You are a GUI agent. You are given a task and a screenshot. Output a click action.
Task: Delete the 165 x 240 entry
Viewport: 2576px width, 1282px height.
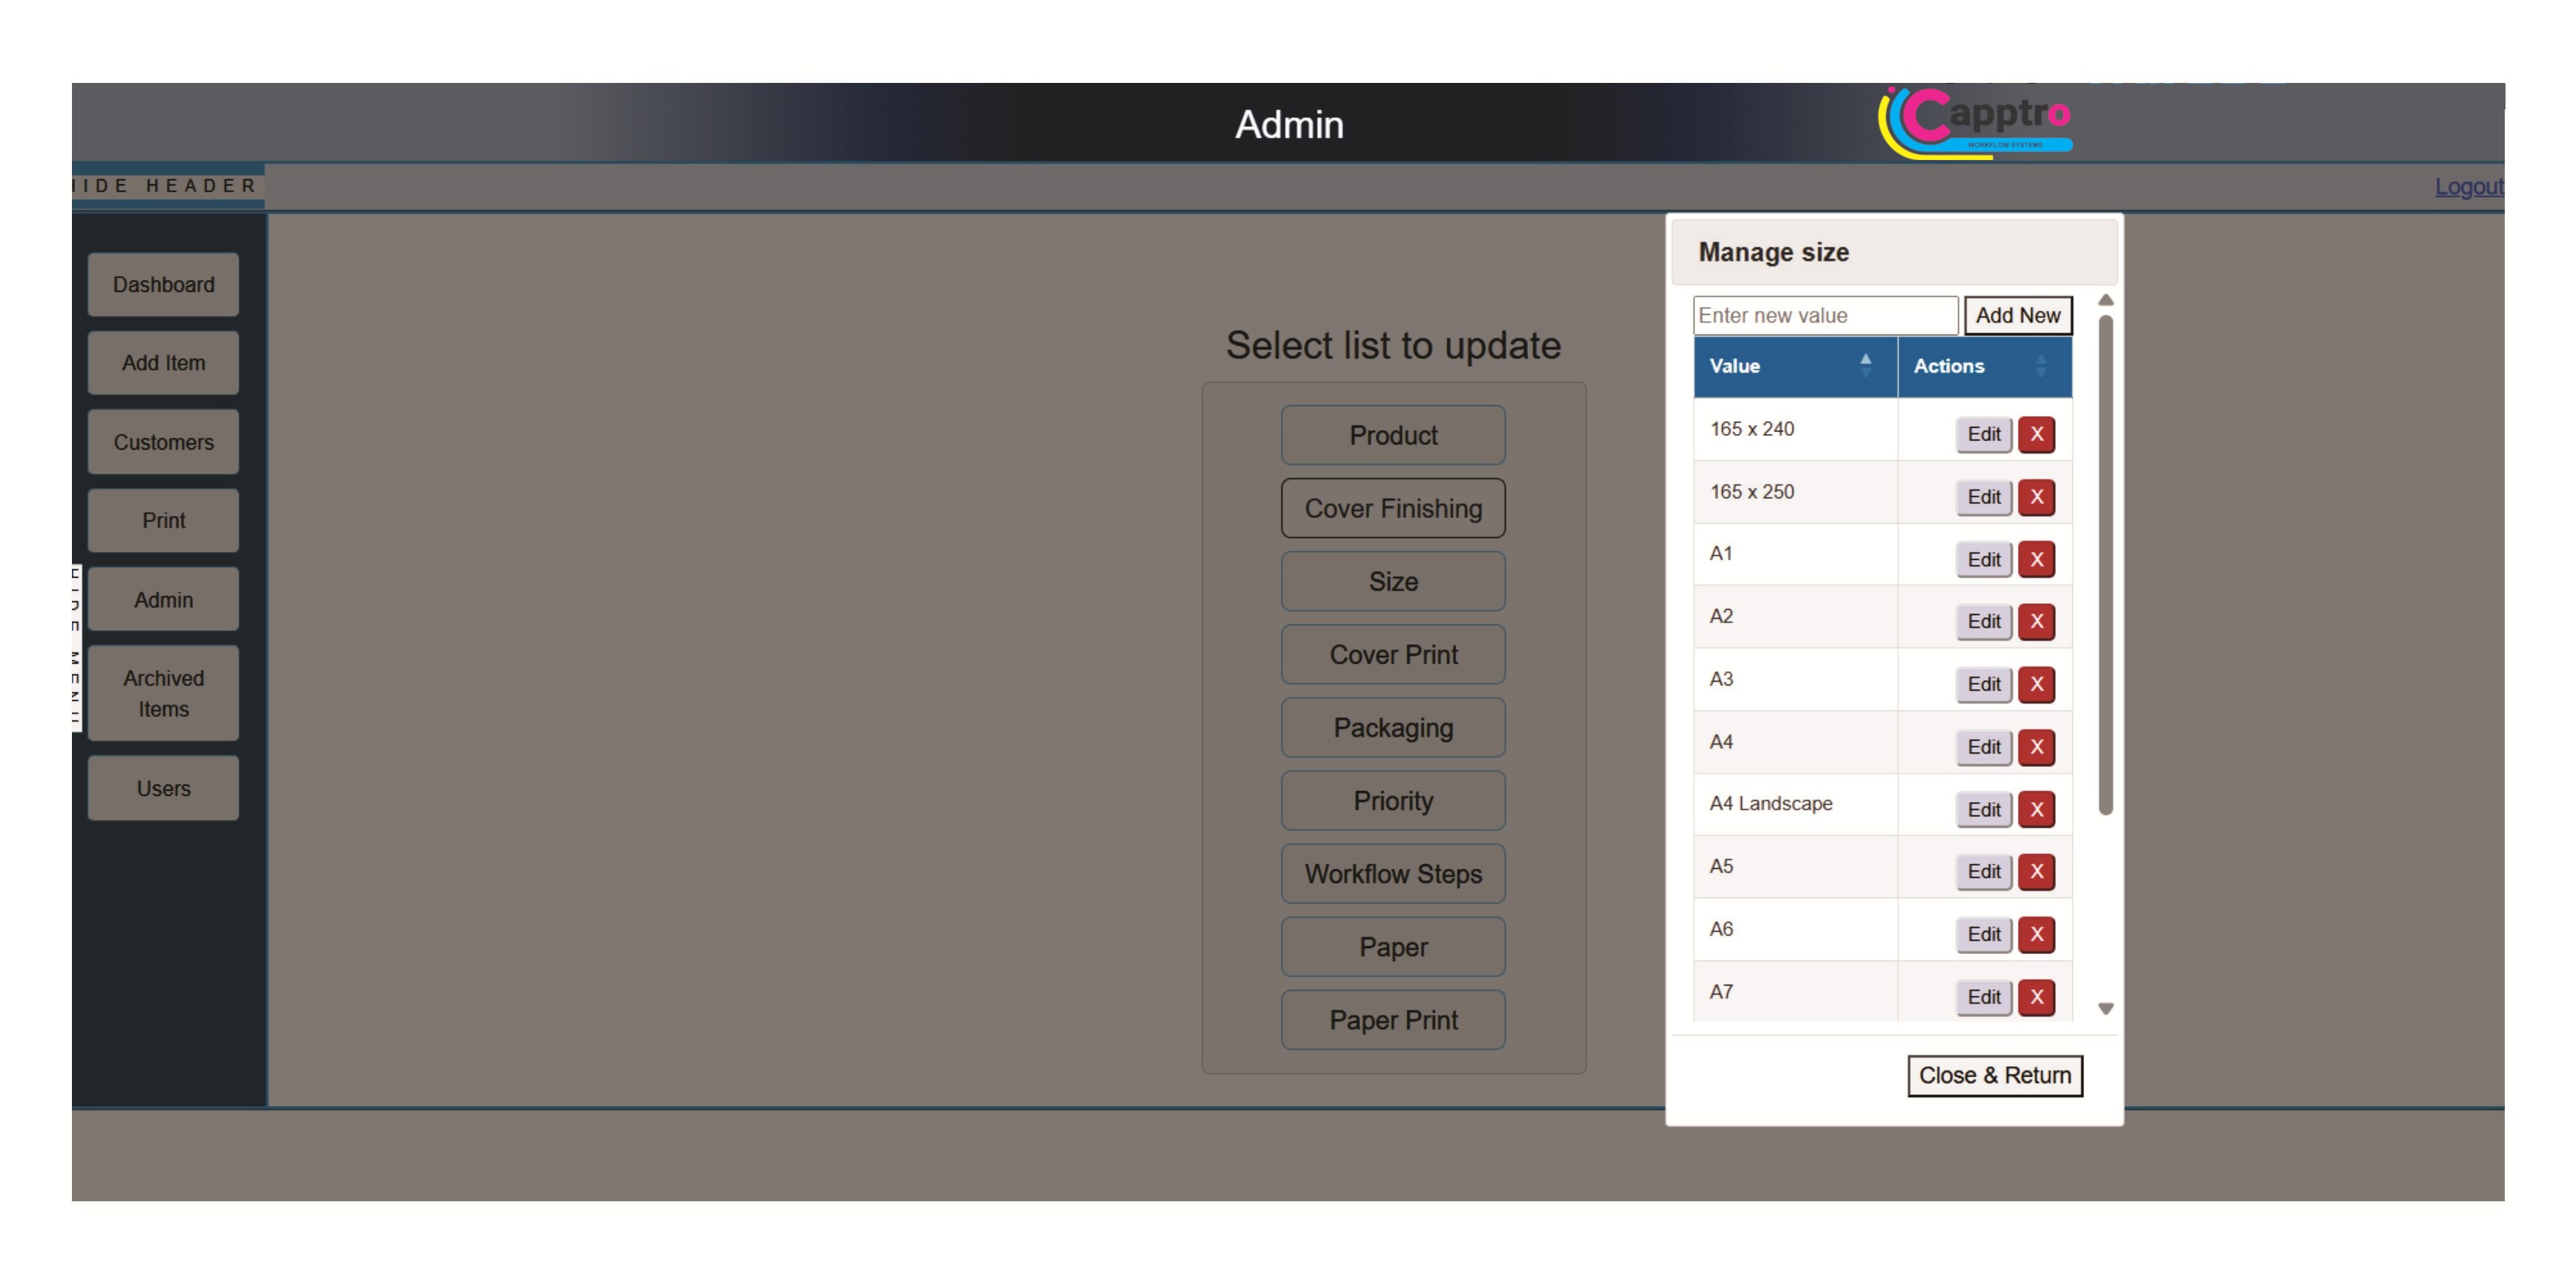pyautogui.click(x=2037, y=434)
